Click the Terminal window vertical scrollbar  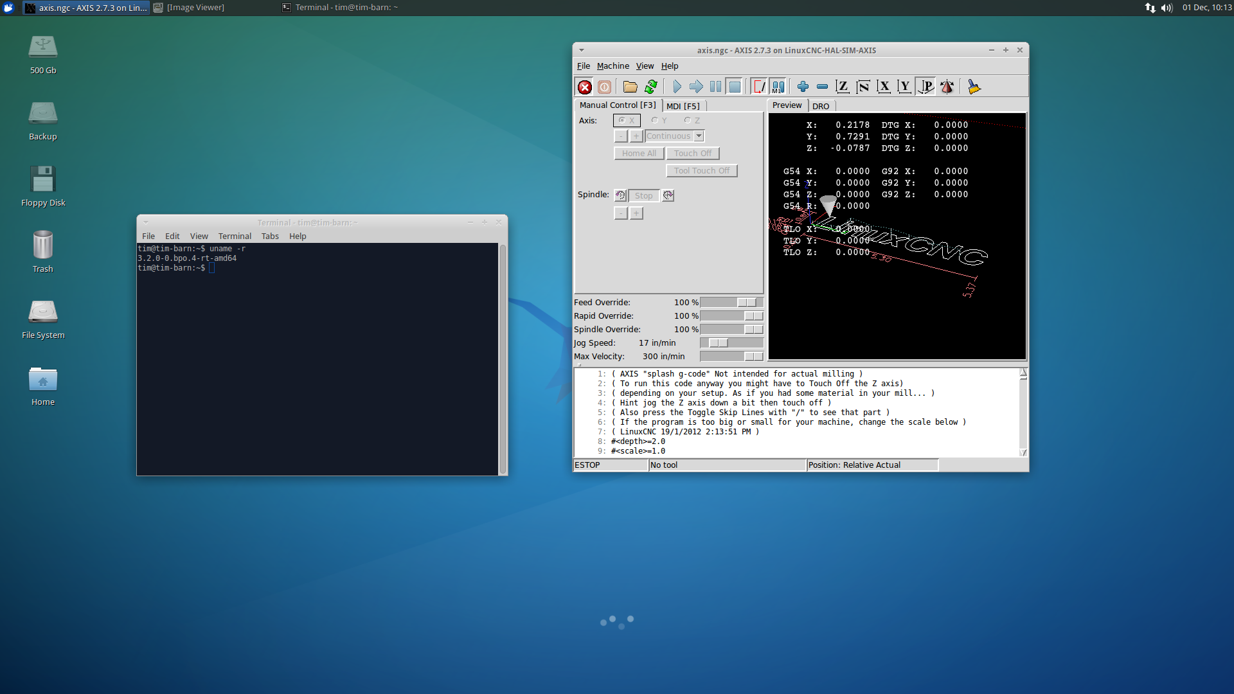click(503, 359)
